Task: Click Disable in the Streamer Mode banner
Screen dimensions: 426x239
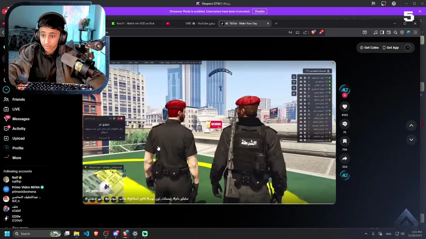Action: (x=260, y=11)
